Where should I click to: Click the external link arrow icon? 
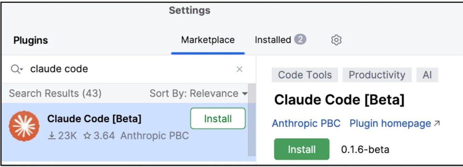pyautogui.click(x=437, y=123)
